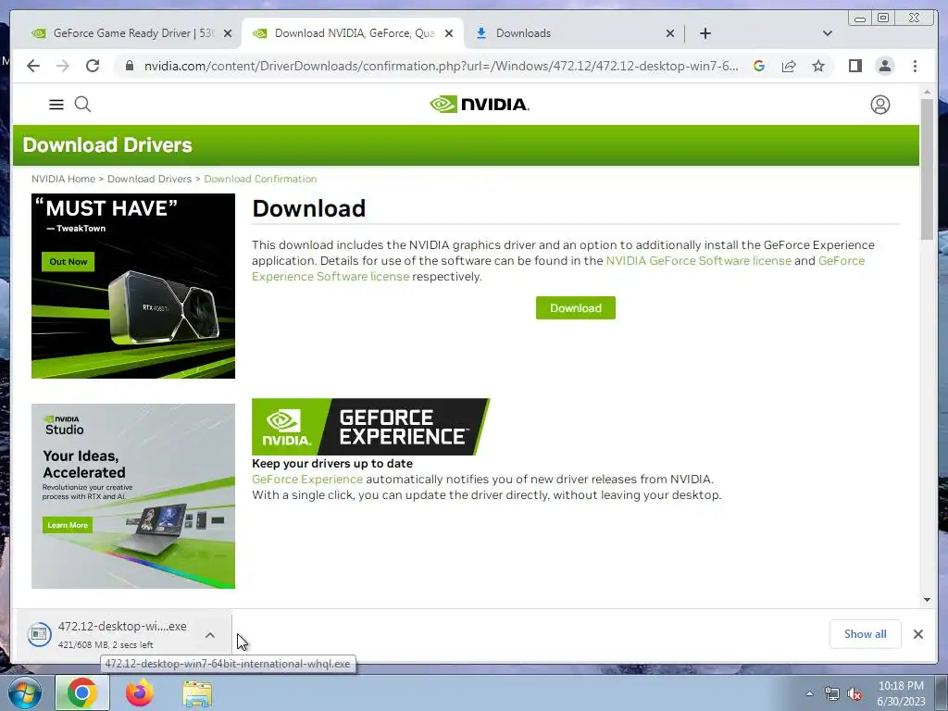Click Show all downloads button

click(866, 634)
